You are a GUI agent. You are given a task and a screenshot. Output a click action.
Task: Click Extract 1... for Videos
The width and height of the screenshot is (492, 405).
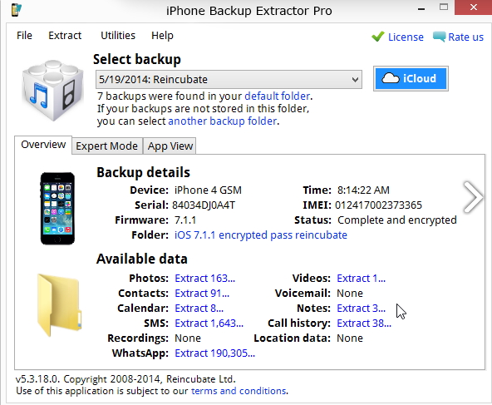pyautogui.click(x=362, y=278)
